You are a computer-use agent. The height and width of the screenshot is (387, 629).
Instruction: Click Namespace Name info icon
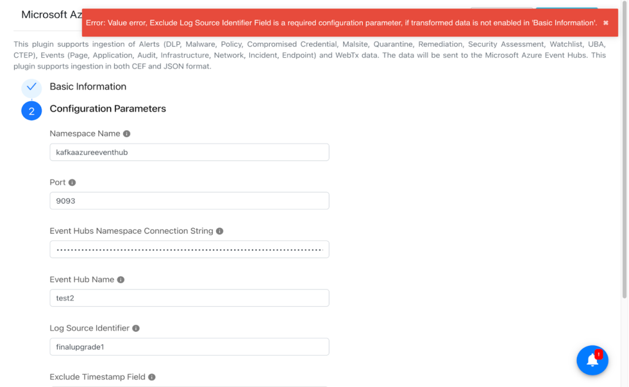[x=127, y=134]
